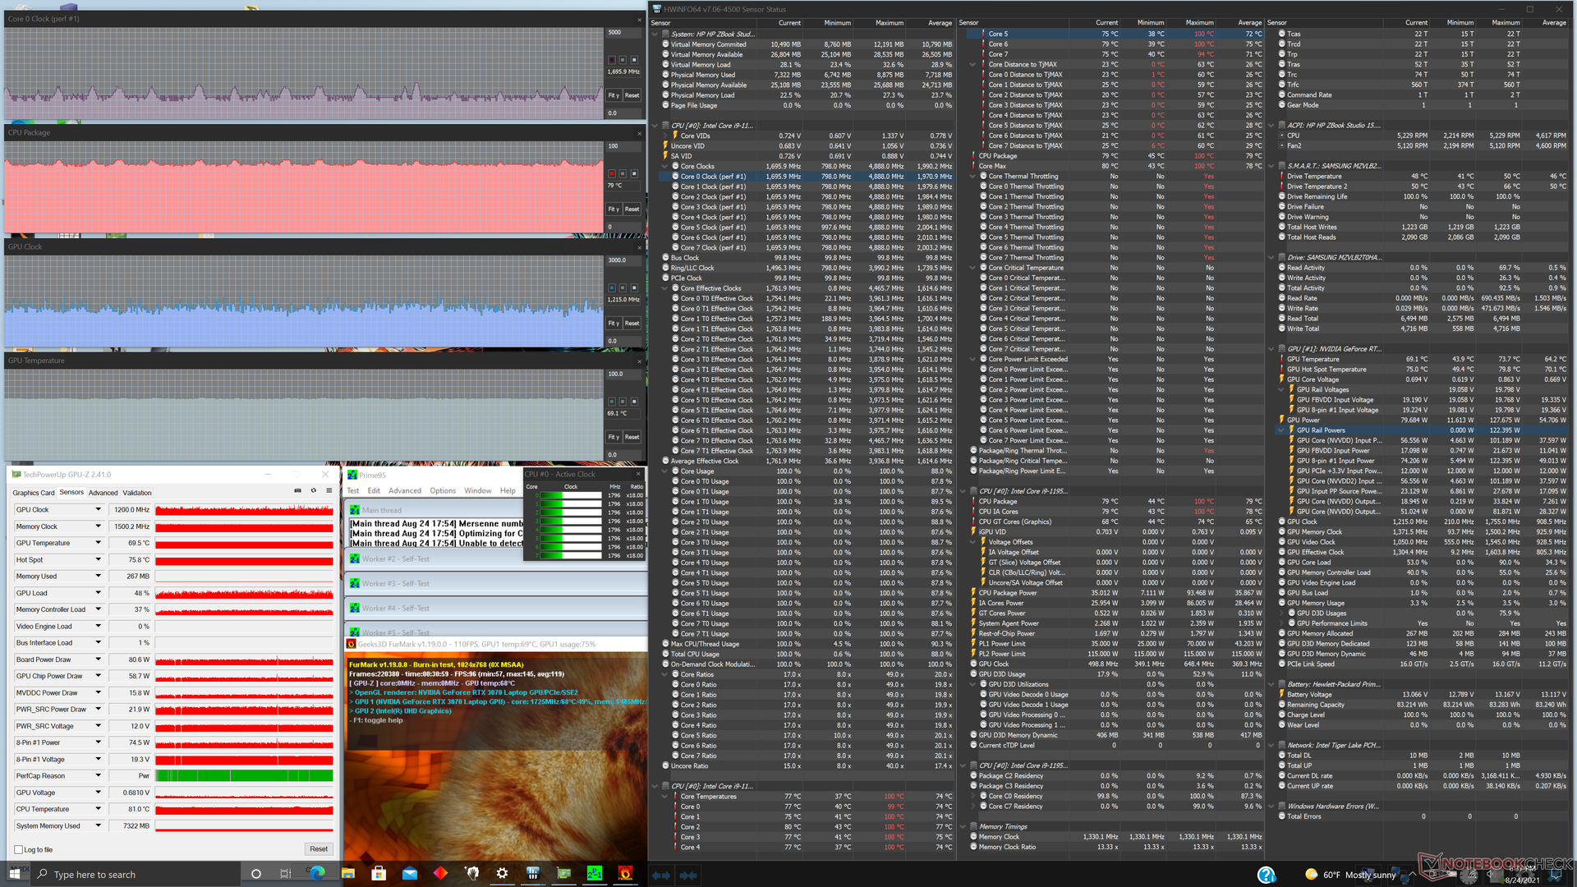
Task: Click purple color swatch on Core 0 Clock graph
Action: (611, 60)
